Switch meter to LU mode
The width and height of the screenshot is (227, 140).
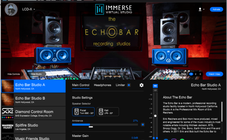point(155,90)
